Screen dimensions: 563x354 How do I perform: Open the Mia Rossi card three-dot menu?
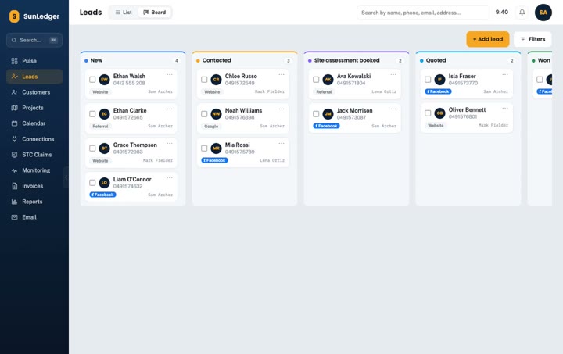pos(281,144)
